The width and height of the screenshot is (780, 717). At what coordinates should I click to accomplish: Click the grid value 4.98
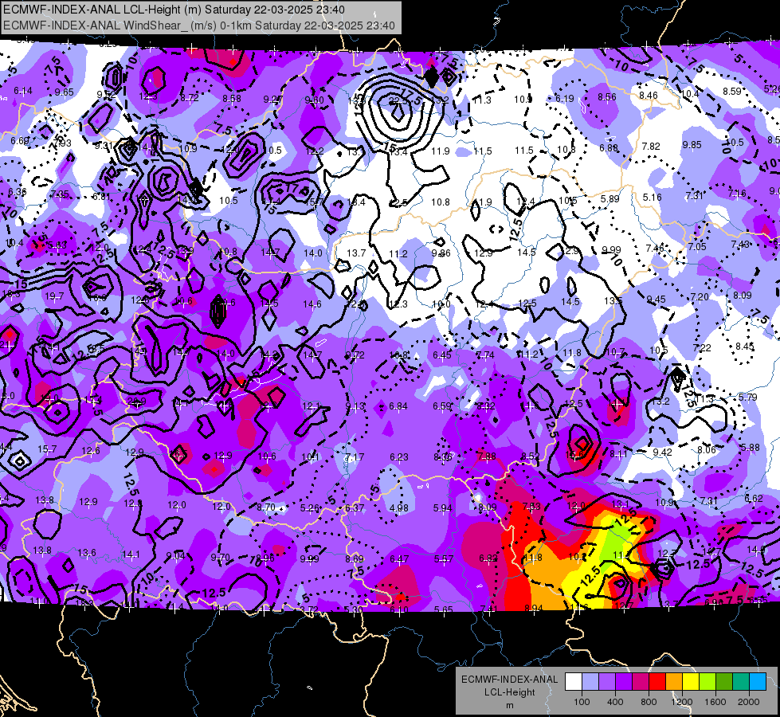tap(399, 508)
